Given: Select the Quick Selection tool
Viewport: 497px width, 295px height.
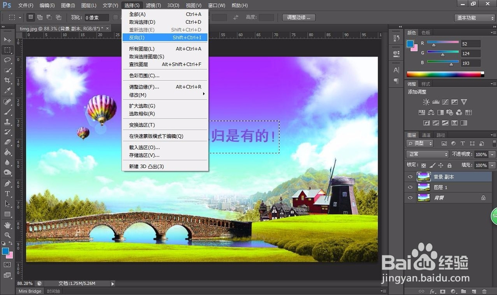Looking at the screenshot, I should [7, 70].
